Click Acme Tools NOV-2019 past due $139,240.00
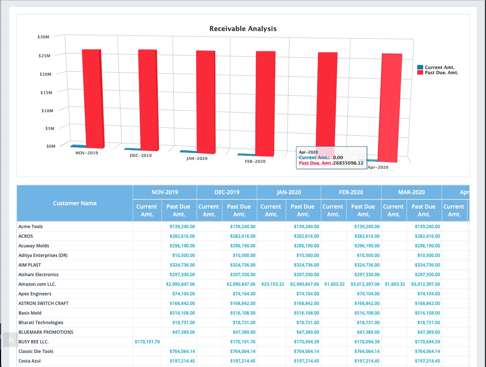The image size is (486, 367). 182,227
